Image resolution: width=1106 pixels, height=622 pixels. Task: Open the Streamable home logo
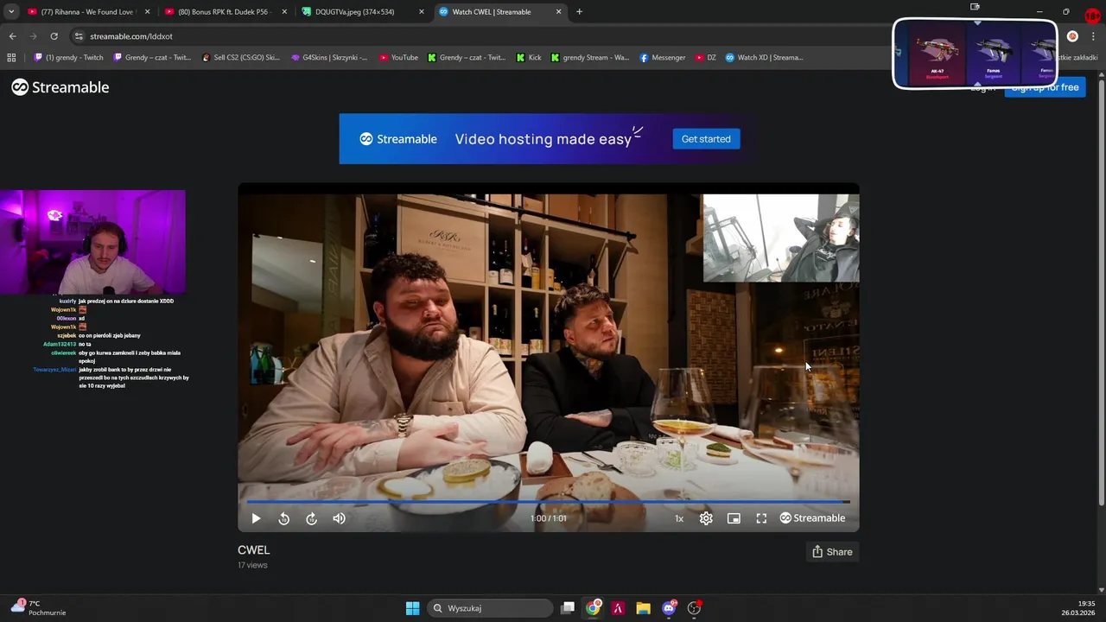click(x=60, y=87)
